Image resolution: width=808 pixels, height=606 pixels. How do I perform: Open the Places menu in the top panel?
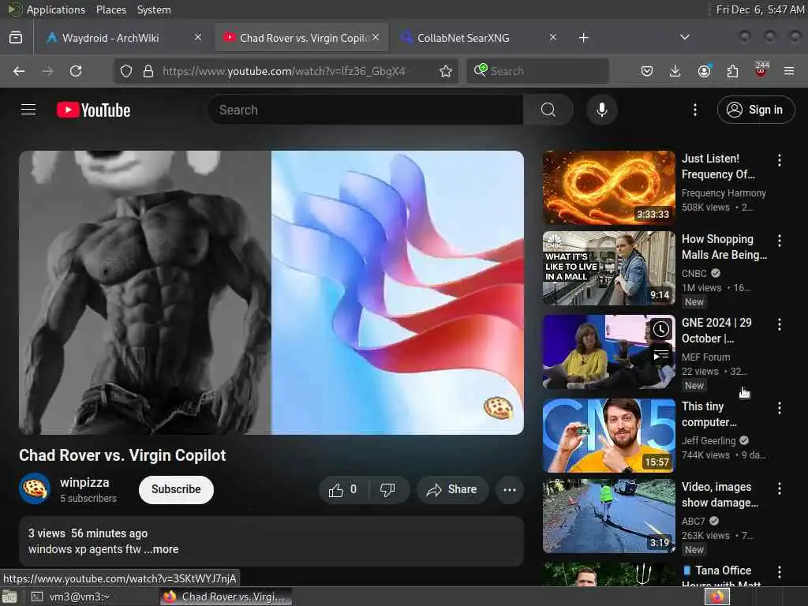[x=110, y=9]
